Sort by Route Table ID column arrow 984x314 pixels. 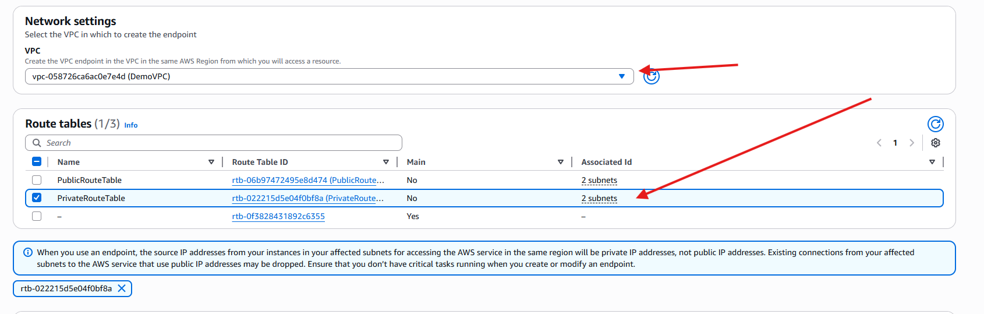(x=385, y=162)
